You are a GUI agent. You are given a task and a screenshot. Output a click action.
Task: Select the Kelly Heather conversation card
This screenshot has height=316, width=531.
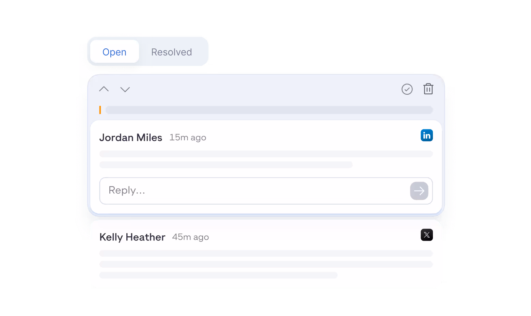266,254
